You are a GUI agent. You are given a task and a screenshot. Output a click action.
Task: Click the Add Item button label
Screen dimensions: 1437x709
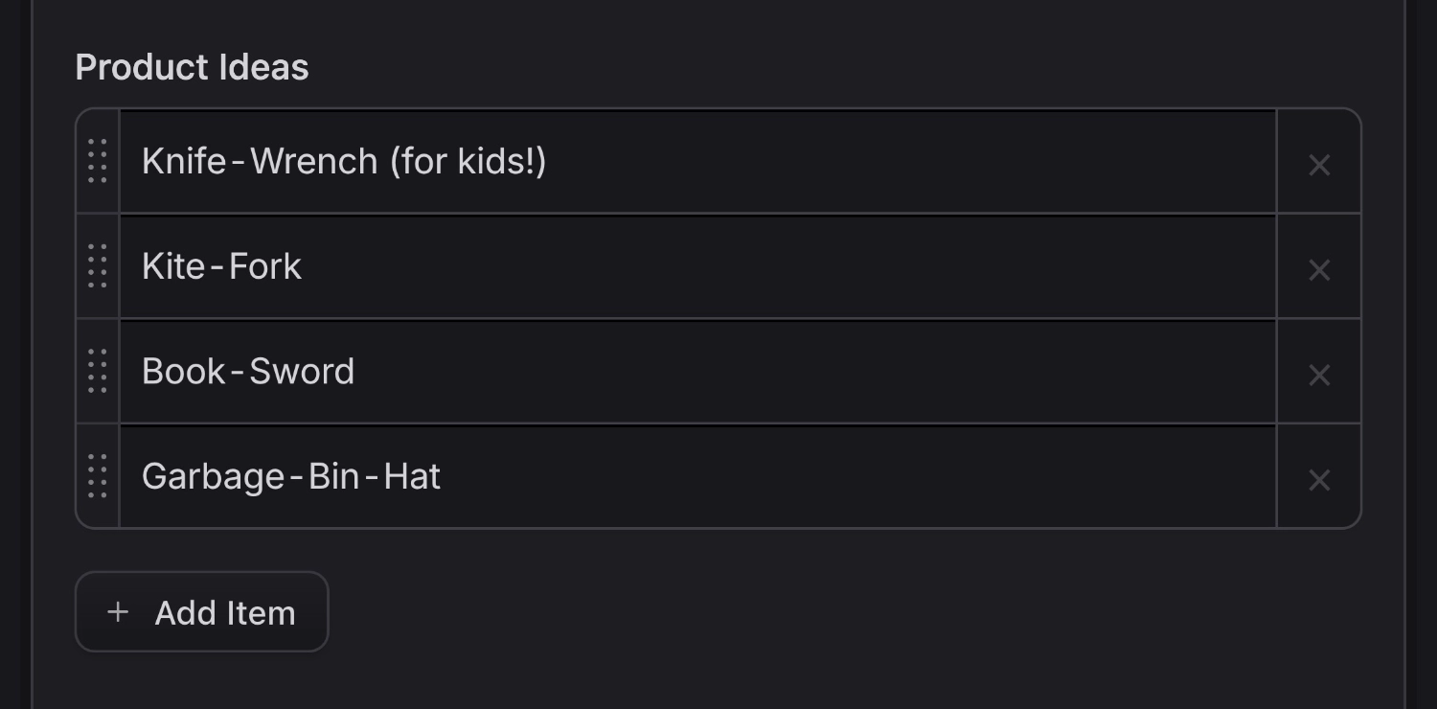225,611
